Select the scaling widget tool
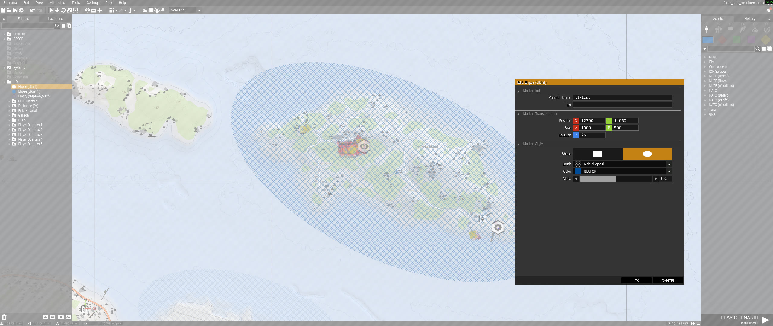Viewport: 773px width, 326px height. (69, 10)
